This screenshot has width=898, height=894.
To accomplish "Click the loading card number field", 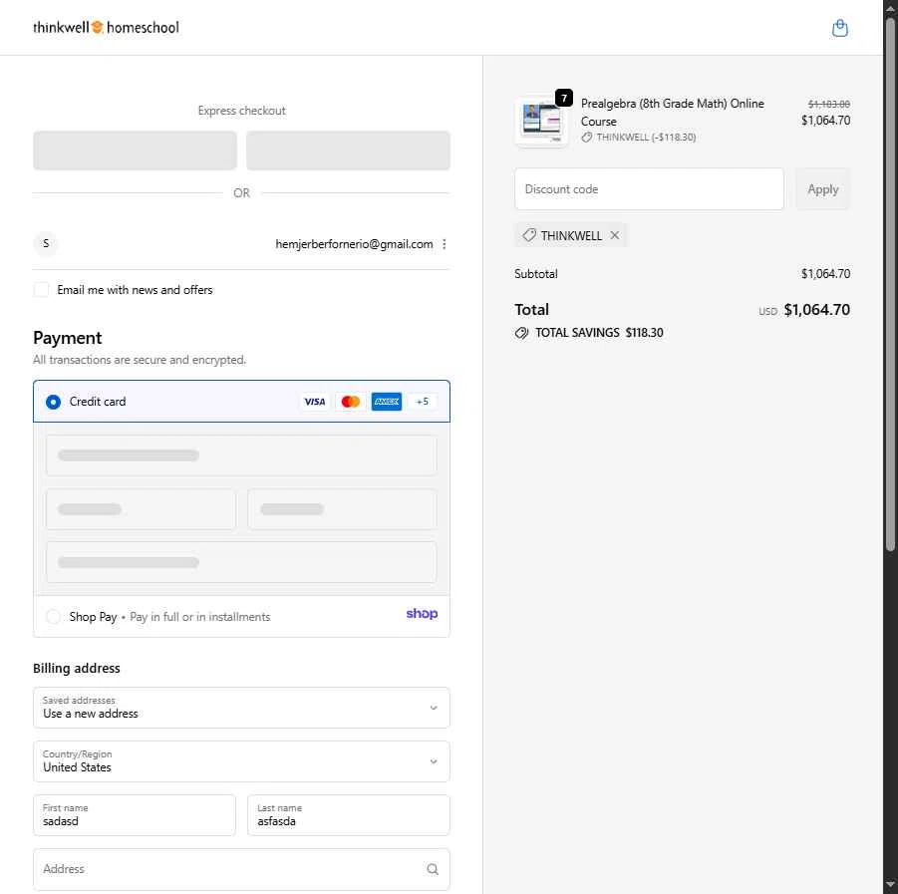I will point(241,455).
